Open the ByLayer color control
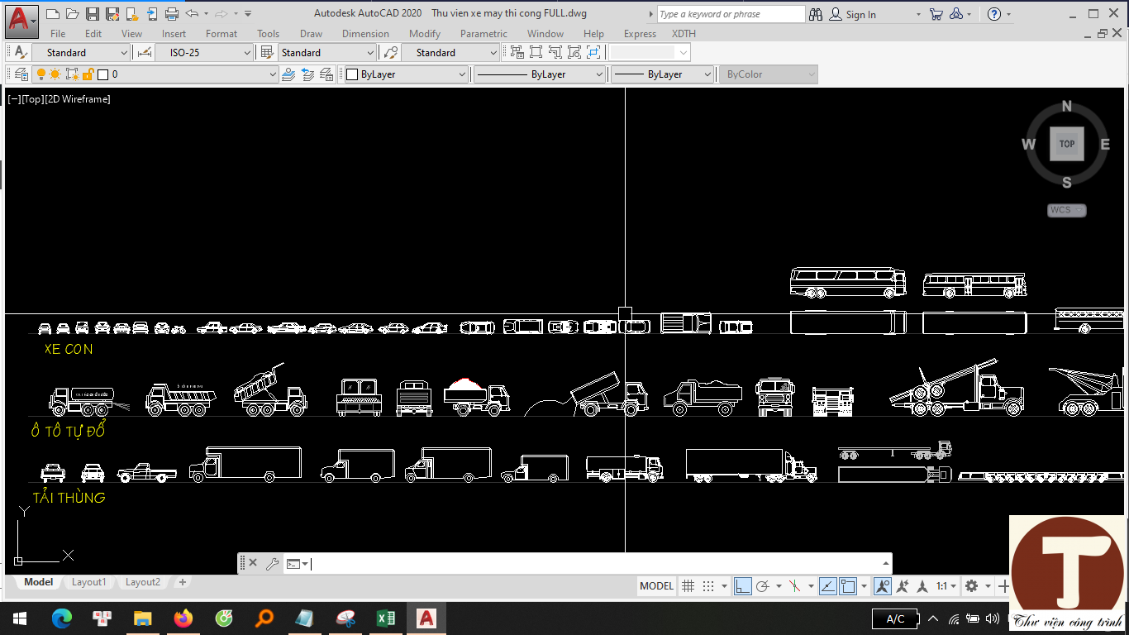 (x=406, y=74)
